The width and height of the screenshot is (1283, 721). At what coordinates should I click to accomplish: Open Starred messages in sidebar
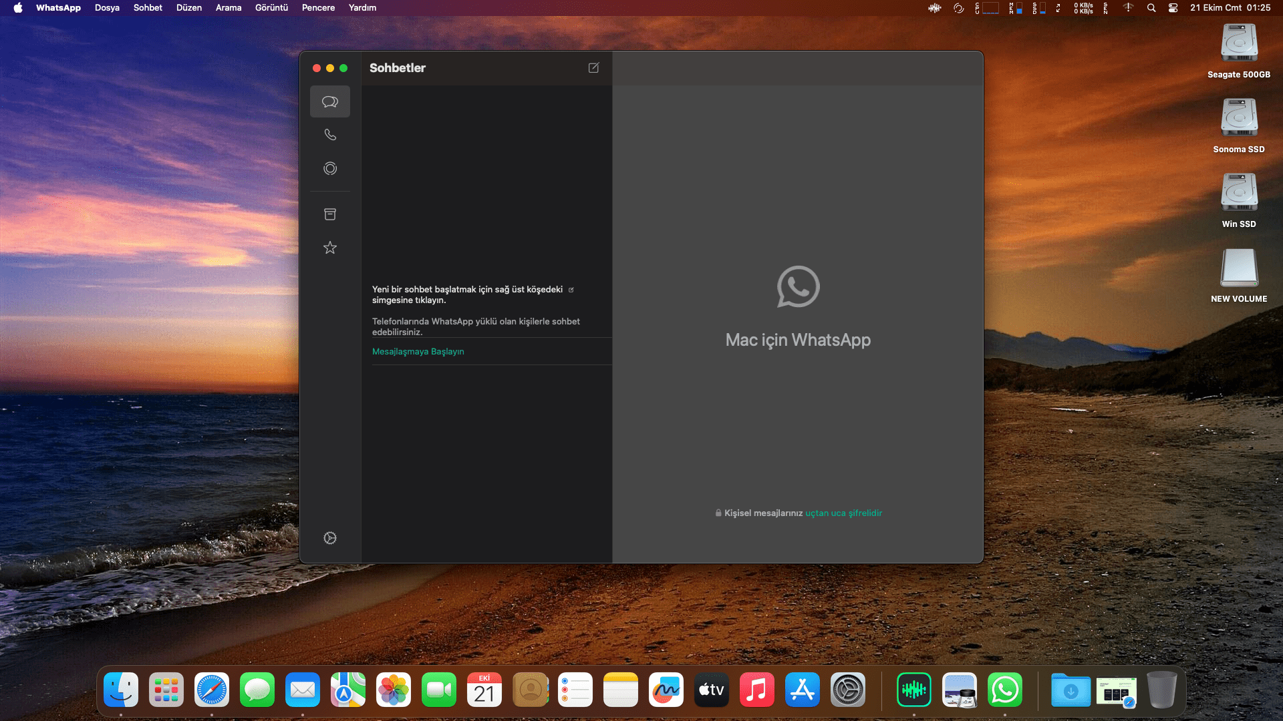point(330,248)
